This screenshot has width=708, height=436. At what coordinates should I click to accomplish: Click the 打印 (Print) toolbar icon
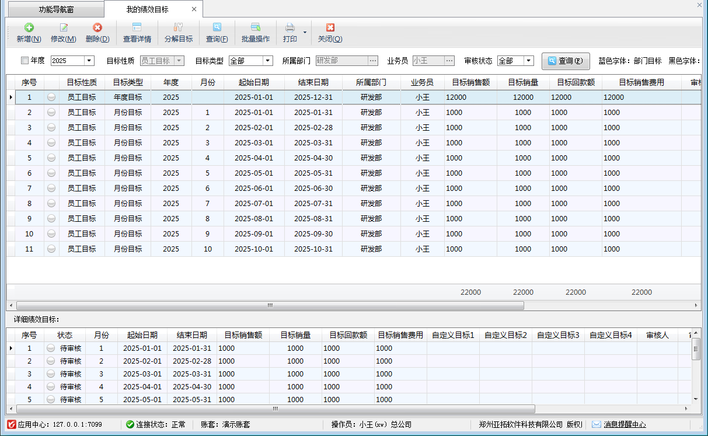coord(290,28)
